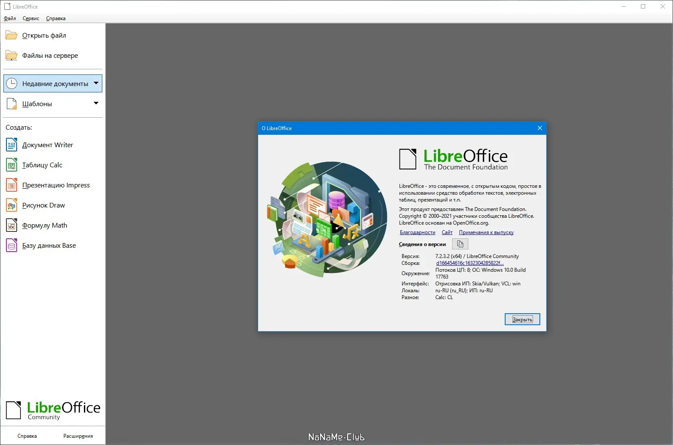
Task: Open the Сервис menu
Action: pyautogui.click(x=31, y=18)
